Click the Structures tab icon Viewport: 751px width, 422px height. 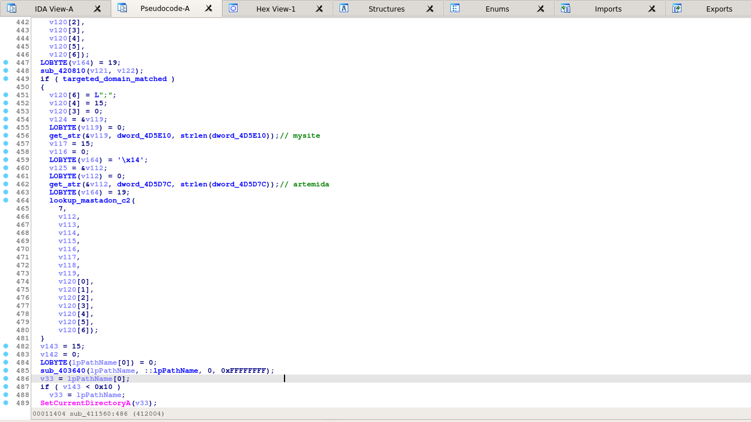click(x=344, y=8)
